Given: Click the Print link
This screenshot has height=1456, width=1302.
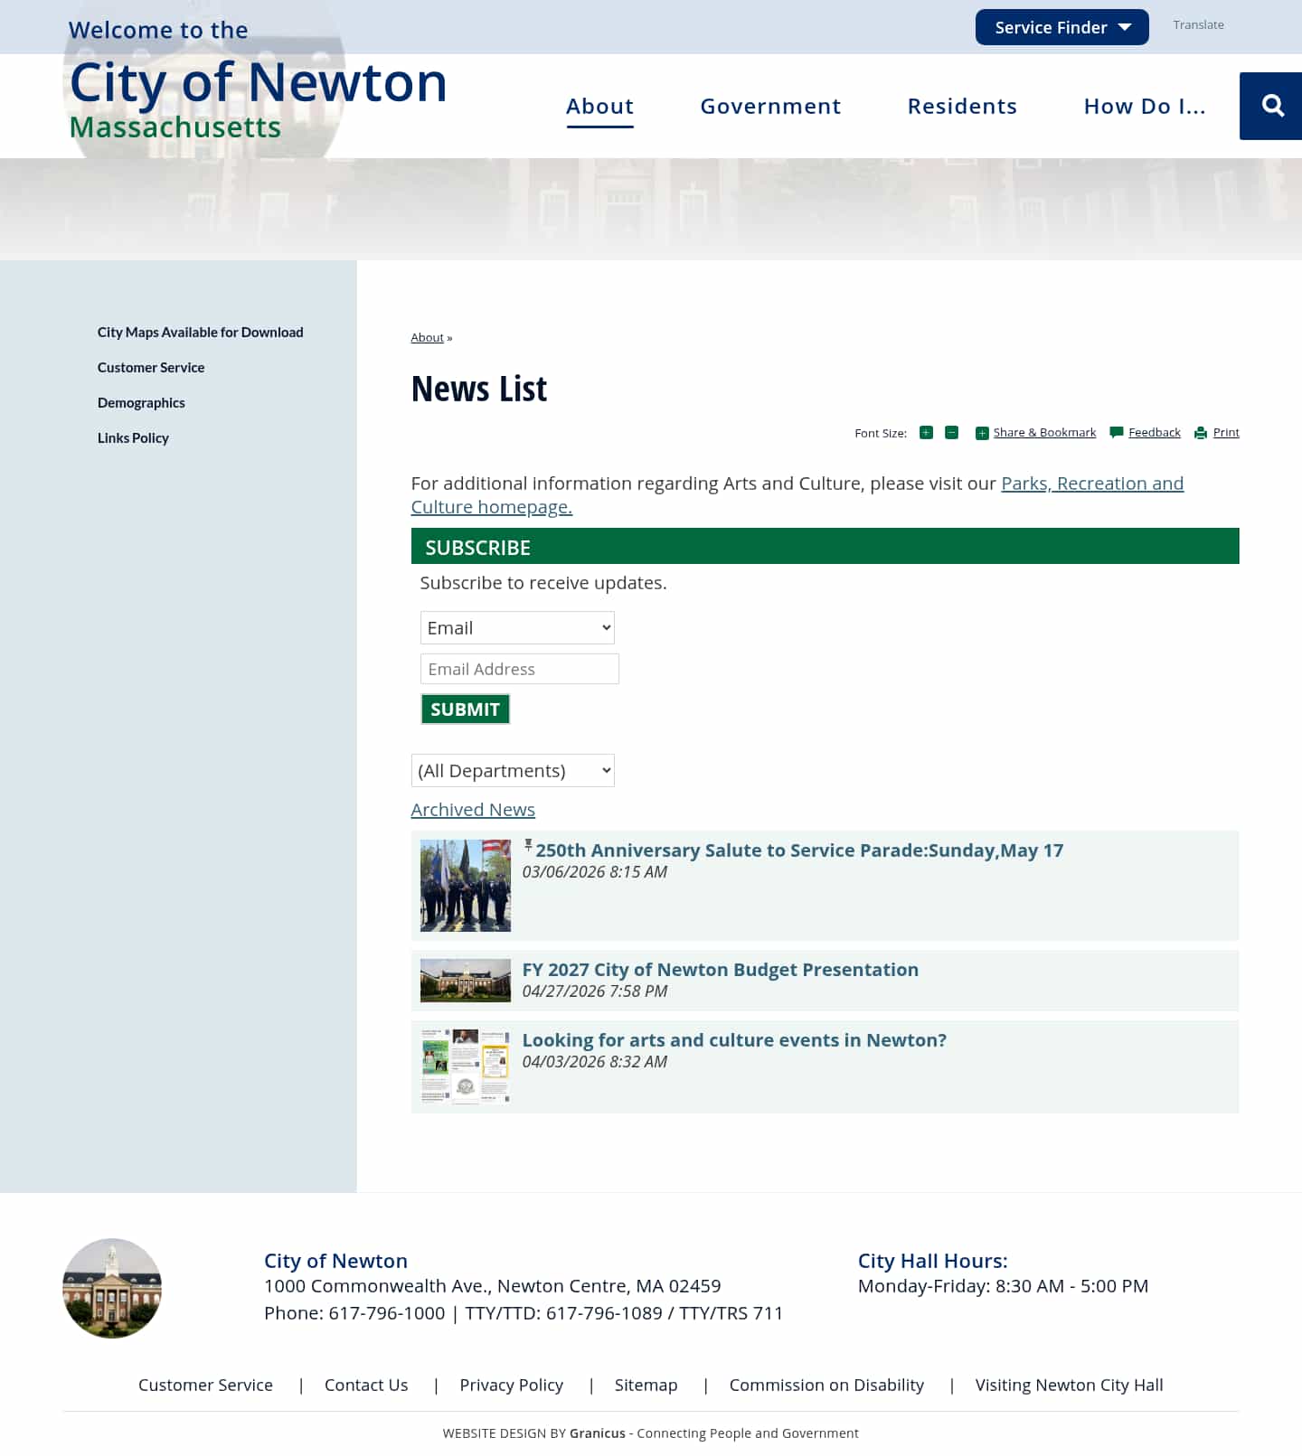Looking at the screenshot, I should 1226,433.
